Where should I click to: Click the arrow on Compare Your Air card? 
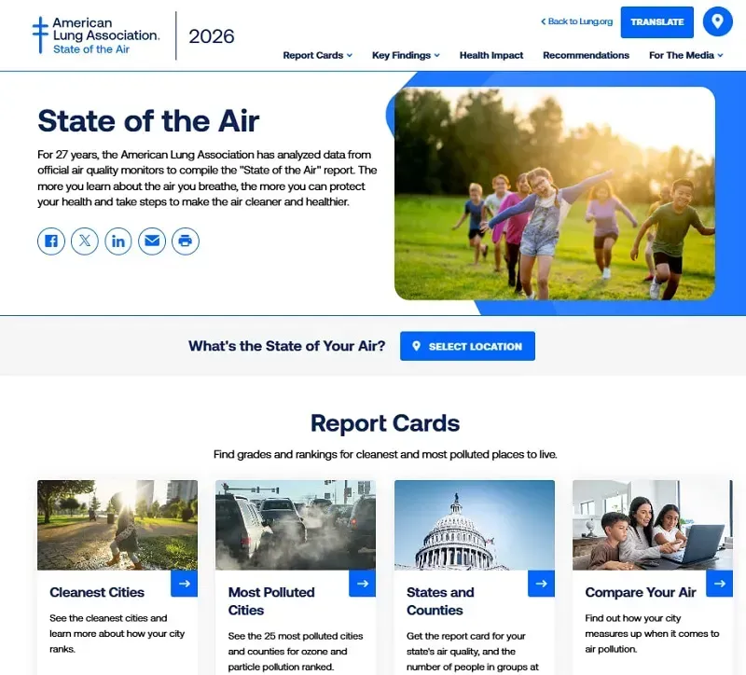click(719, 584)
